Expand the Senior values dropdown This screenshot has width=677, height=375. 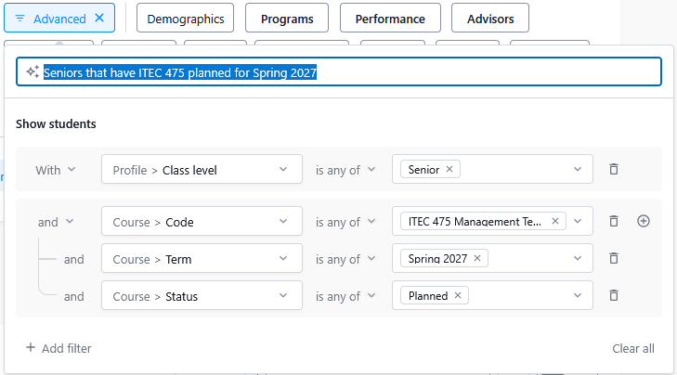(578, 169)
